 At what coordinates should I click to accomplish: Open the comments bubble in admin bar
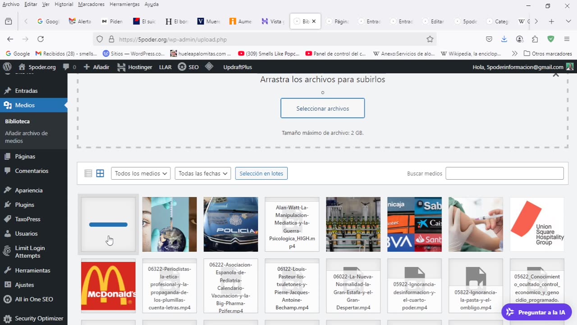(x=69, y=67)
